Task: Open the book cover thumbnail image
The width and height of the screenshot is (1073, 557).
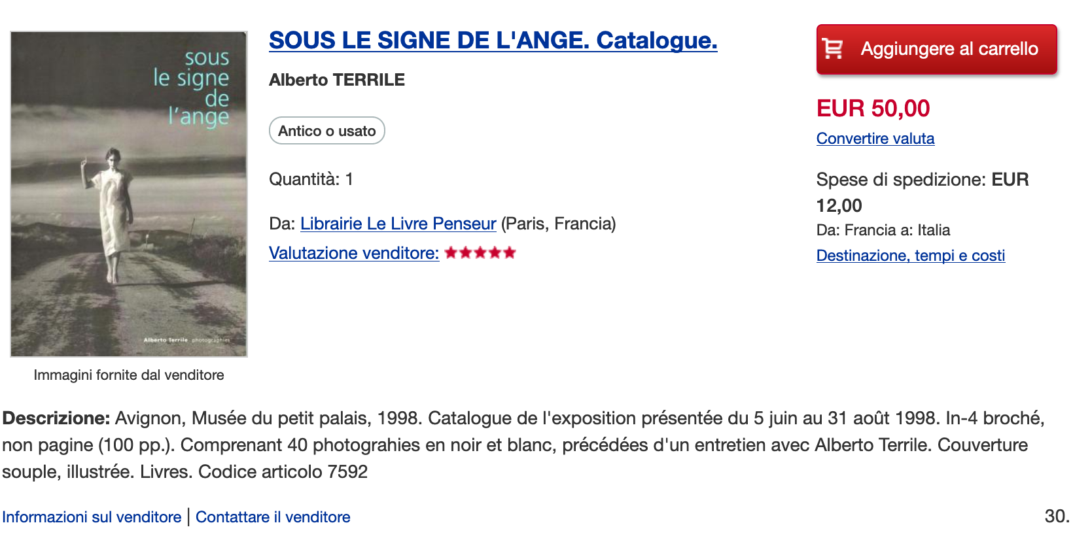Action: [x=129, y=194]
